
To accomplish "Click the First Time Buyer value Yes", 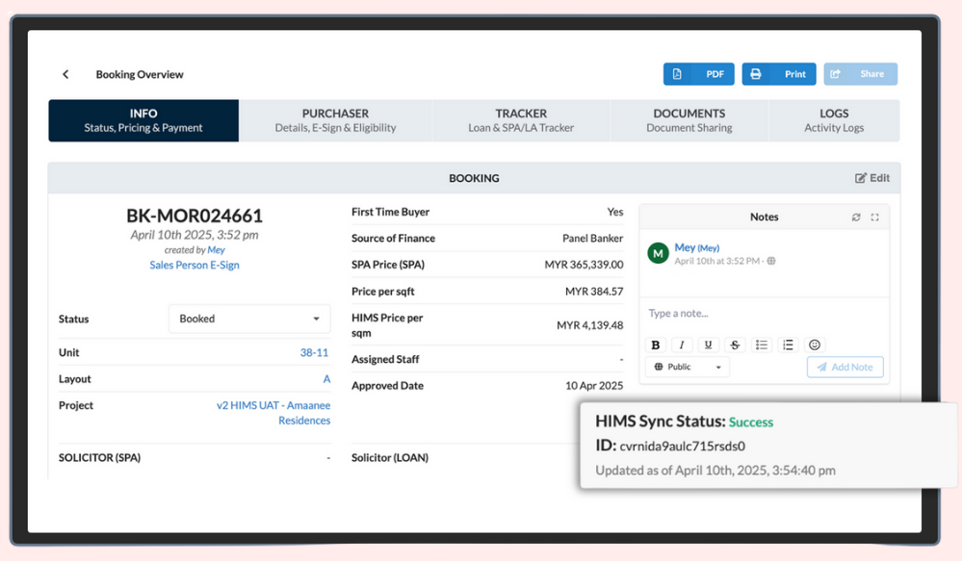I will point(615,212).
